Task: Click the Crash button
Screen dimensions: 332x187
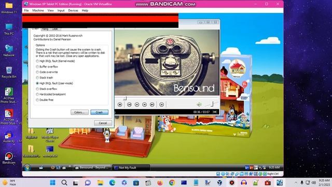Action: click(99, 112)
